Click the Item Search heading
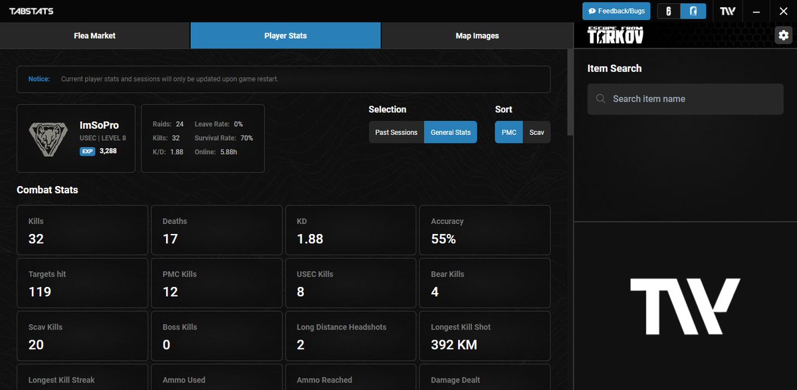 click(x=614, y=68)
